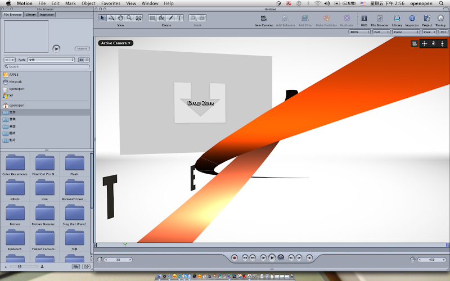The image size is (450, 281).
Task: Open the Active Camera dropdown
Action: 115,43
